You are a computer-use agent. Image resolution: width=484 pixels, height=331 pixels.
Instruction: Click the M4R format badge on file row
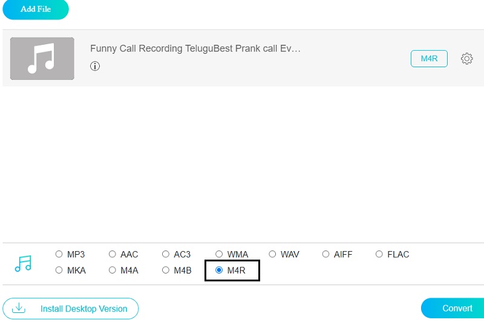tap(429, 59)
